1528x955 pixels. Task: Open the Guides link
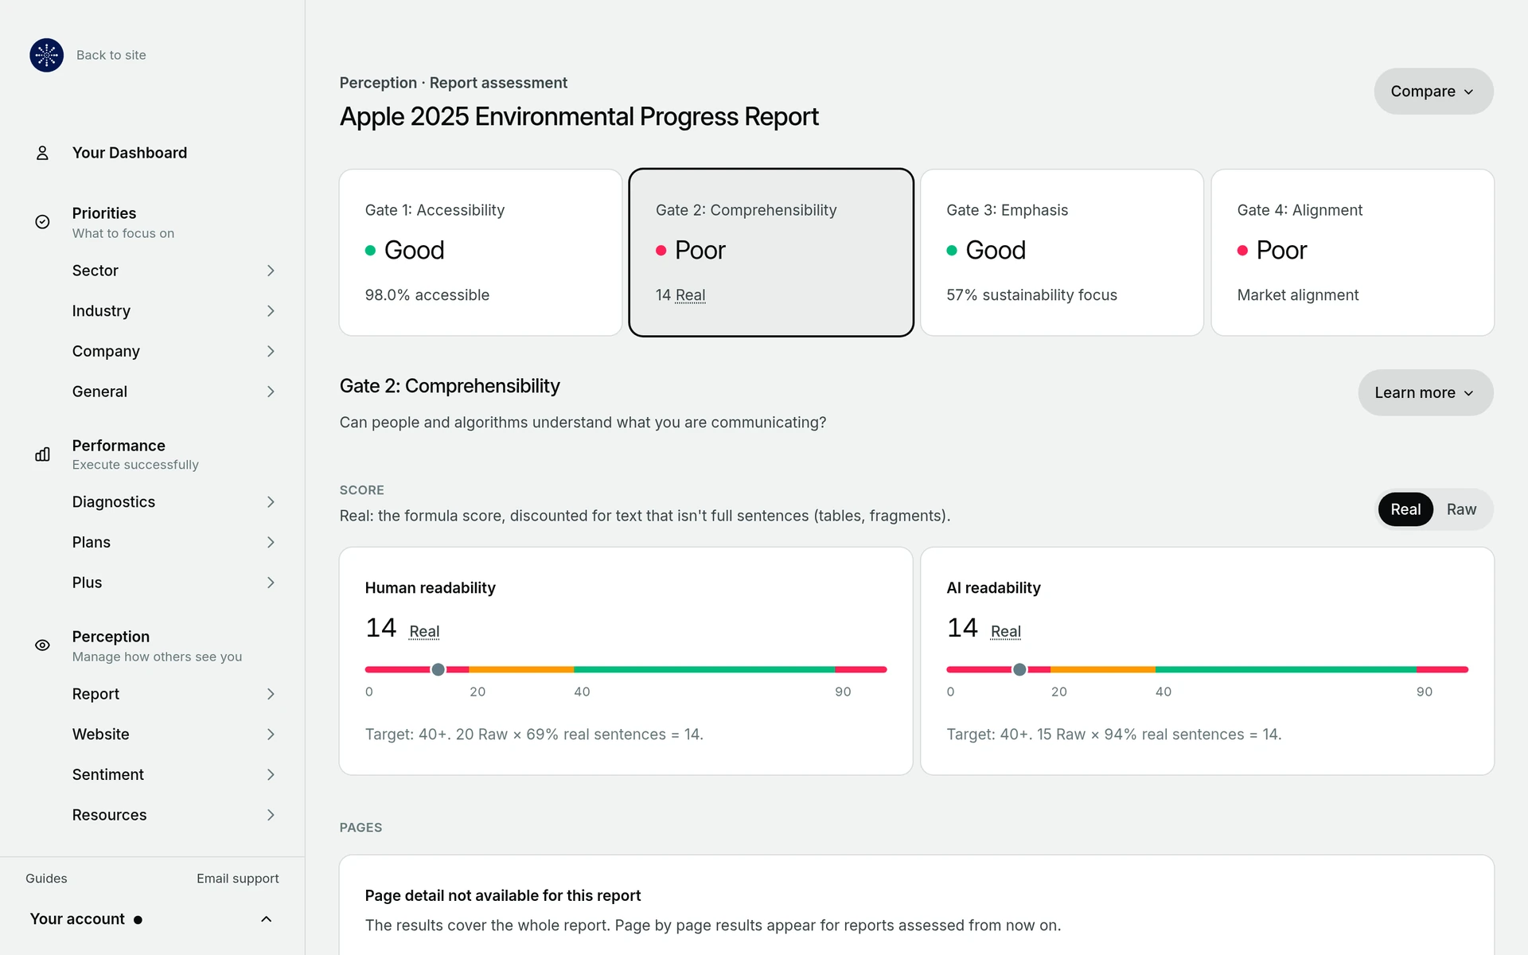pos(46,879)
